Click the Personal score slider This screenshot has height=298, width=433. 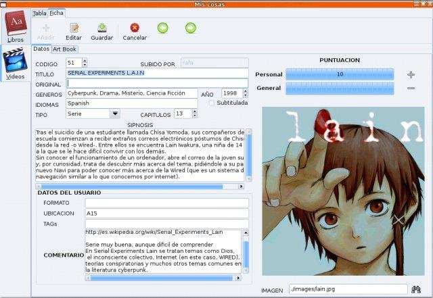pyautogui.click(x=340, y=74)
